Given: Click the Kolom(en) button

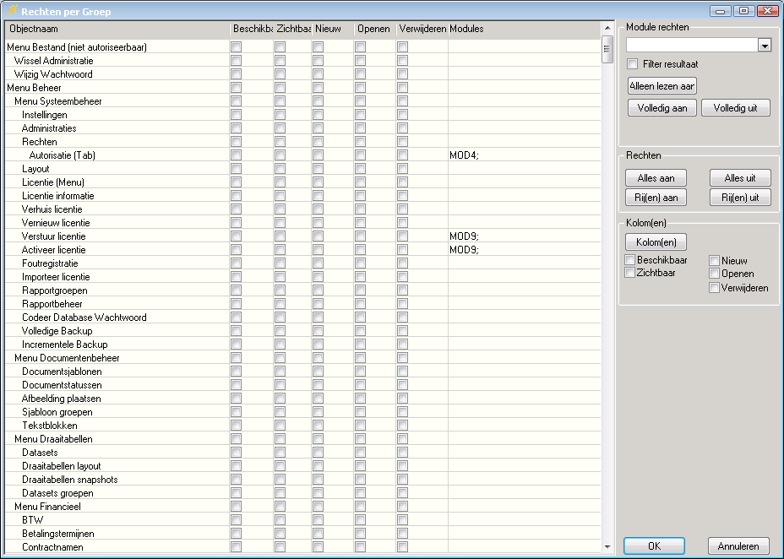Looking at the screenshot, I should click(x=656, y=243).
